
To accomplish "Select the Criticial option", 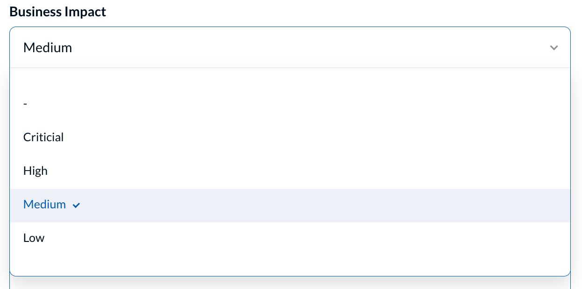I will 43,138.
